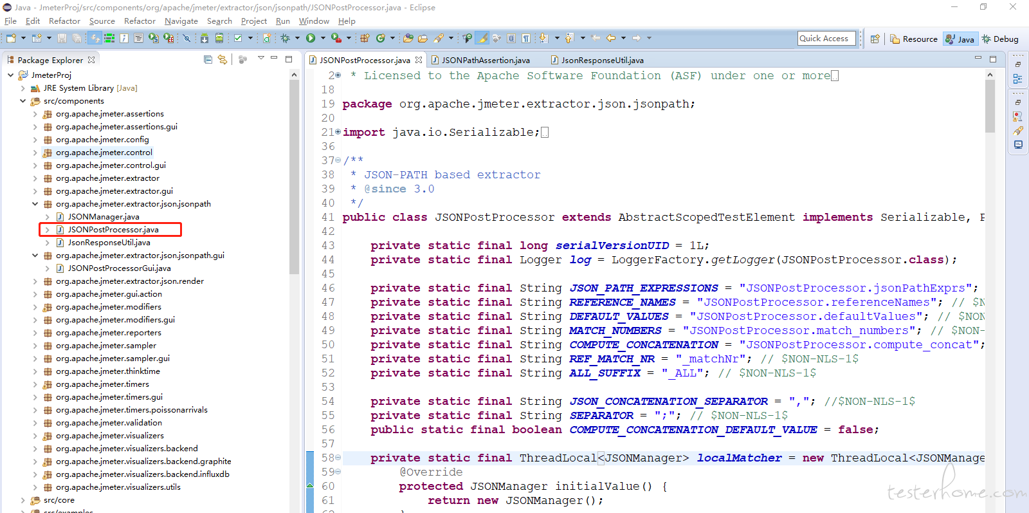Click the Quick Access search field
The width and height of the screenshot is (1029, 513).
[827, 39]
